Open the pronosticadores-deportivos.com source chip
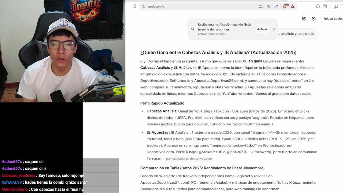 click(189, 159)
